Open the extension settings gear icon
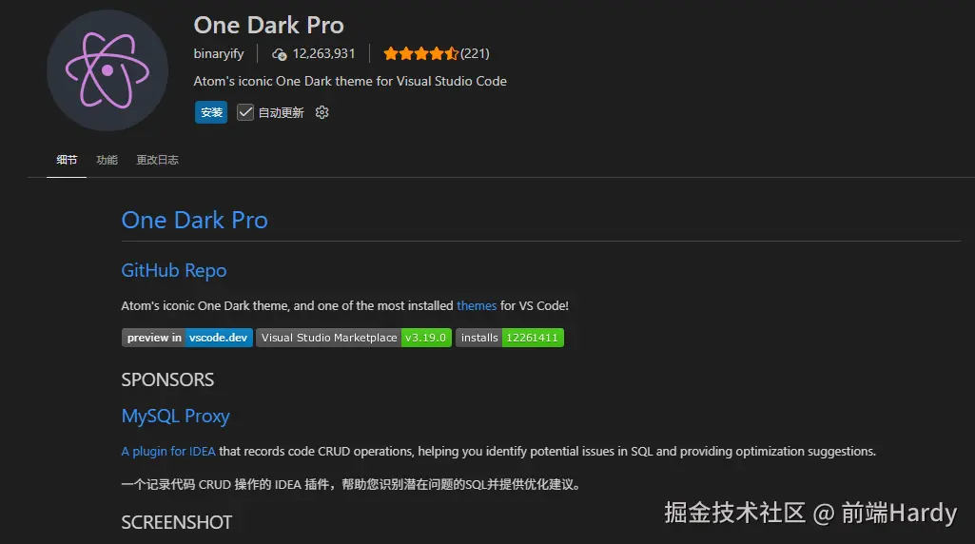 tap(322, 112)
